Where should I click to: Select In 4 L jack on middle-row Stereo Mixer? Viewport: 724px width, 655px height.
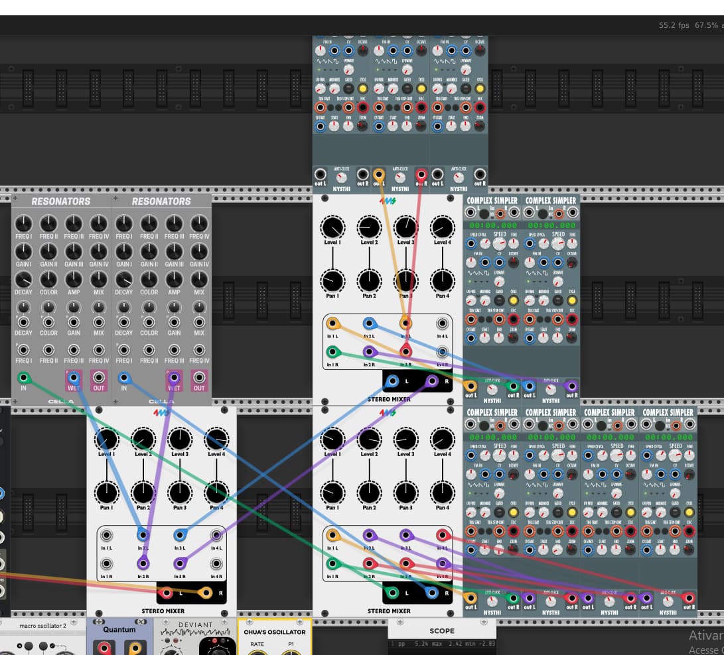pyautogui.click(x=442, y=324)
